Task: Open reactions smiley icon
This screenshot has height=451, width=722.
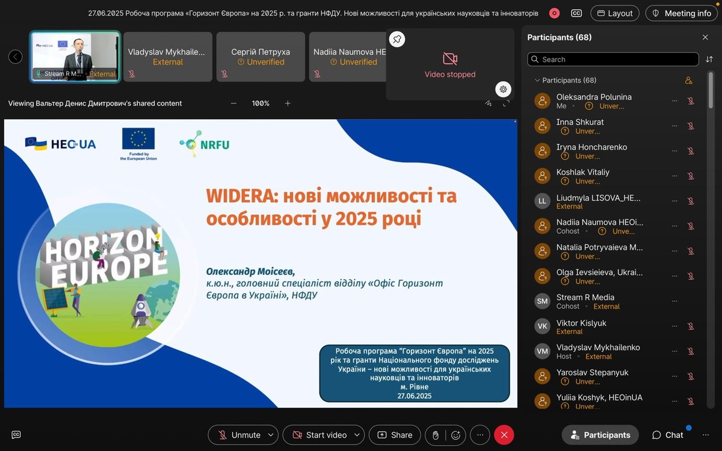Action: coord(456,435)
